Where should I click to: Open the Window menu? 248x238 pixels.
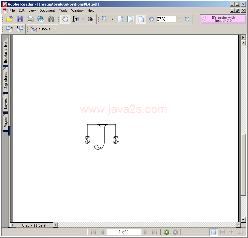[77, 10]
